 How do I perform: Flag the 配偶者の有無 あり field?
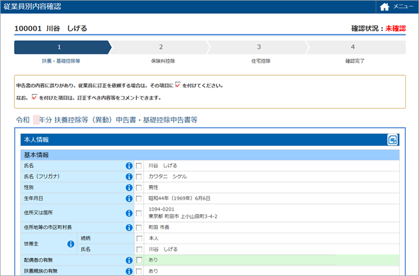click(x=139, y=260)
